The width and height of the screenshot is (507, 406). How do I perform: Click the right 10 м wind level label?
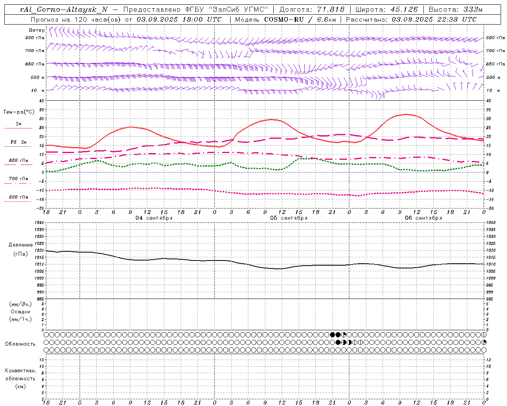tap(492, 90)
